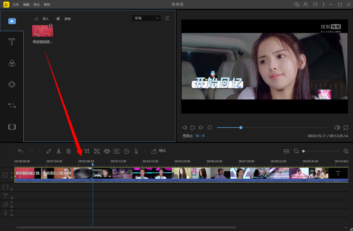Viewport: 353px width, 231px height.
Task: Click the 00:02:35.17 / 00:12:26.14 timecode
Action: click(328, 136)
